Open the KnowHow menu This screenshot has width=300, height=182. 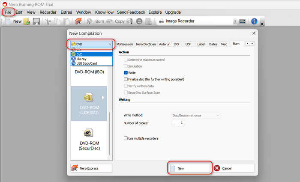(x=104, y=12)
